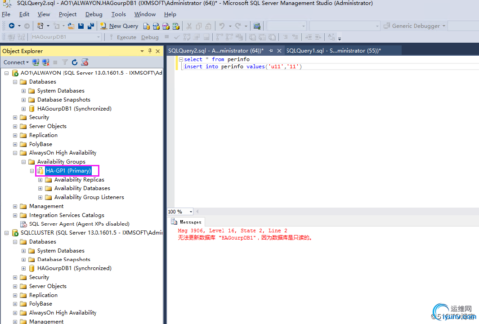Click the Activity/Stop icon next to Refresh
The height and width of the screenshot is (324, 479).
tap(85, 62)
